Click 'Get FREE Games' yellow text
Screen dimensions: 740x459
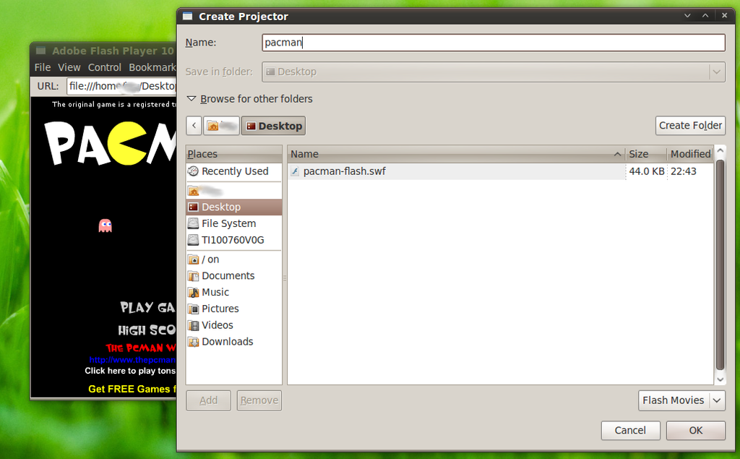click(x=132, y=389)
